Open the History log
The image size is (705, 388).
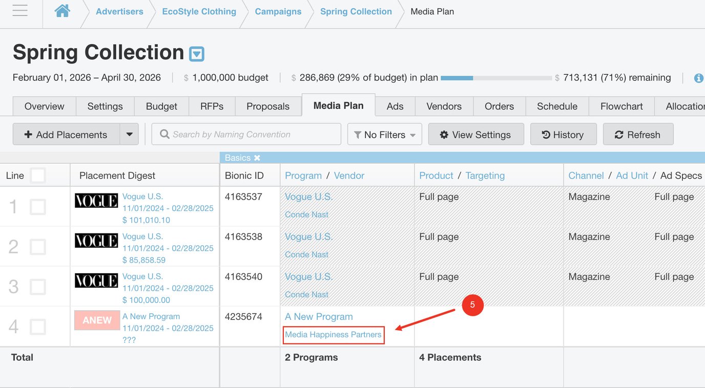[x=563, y=134]
